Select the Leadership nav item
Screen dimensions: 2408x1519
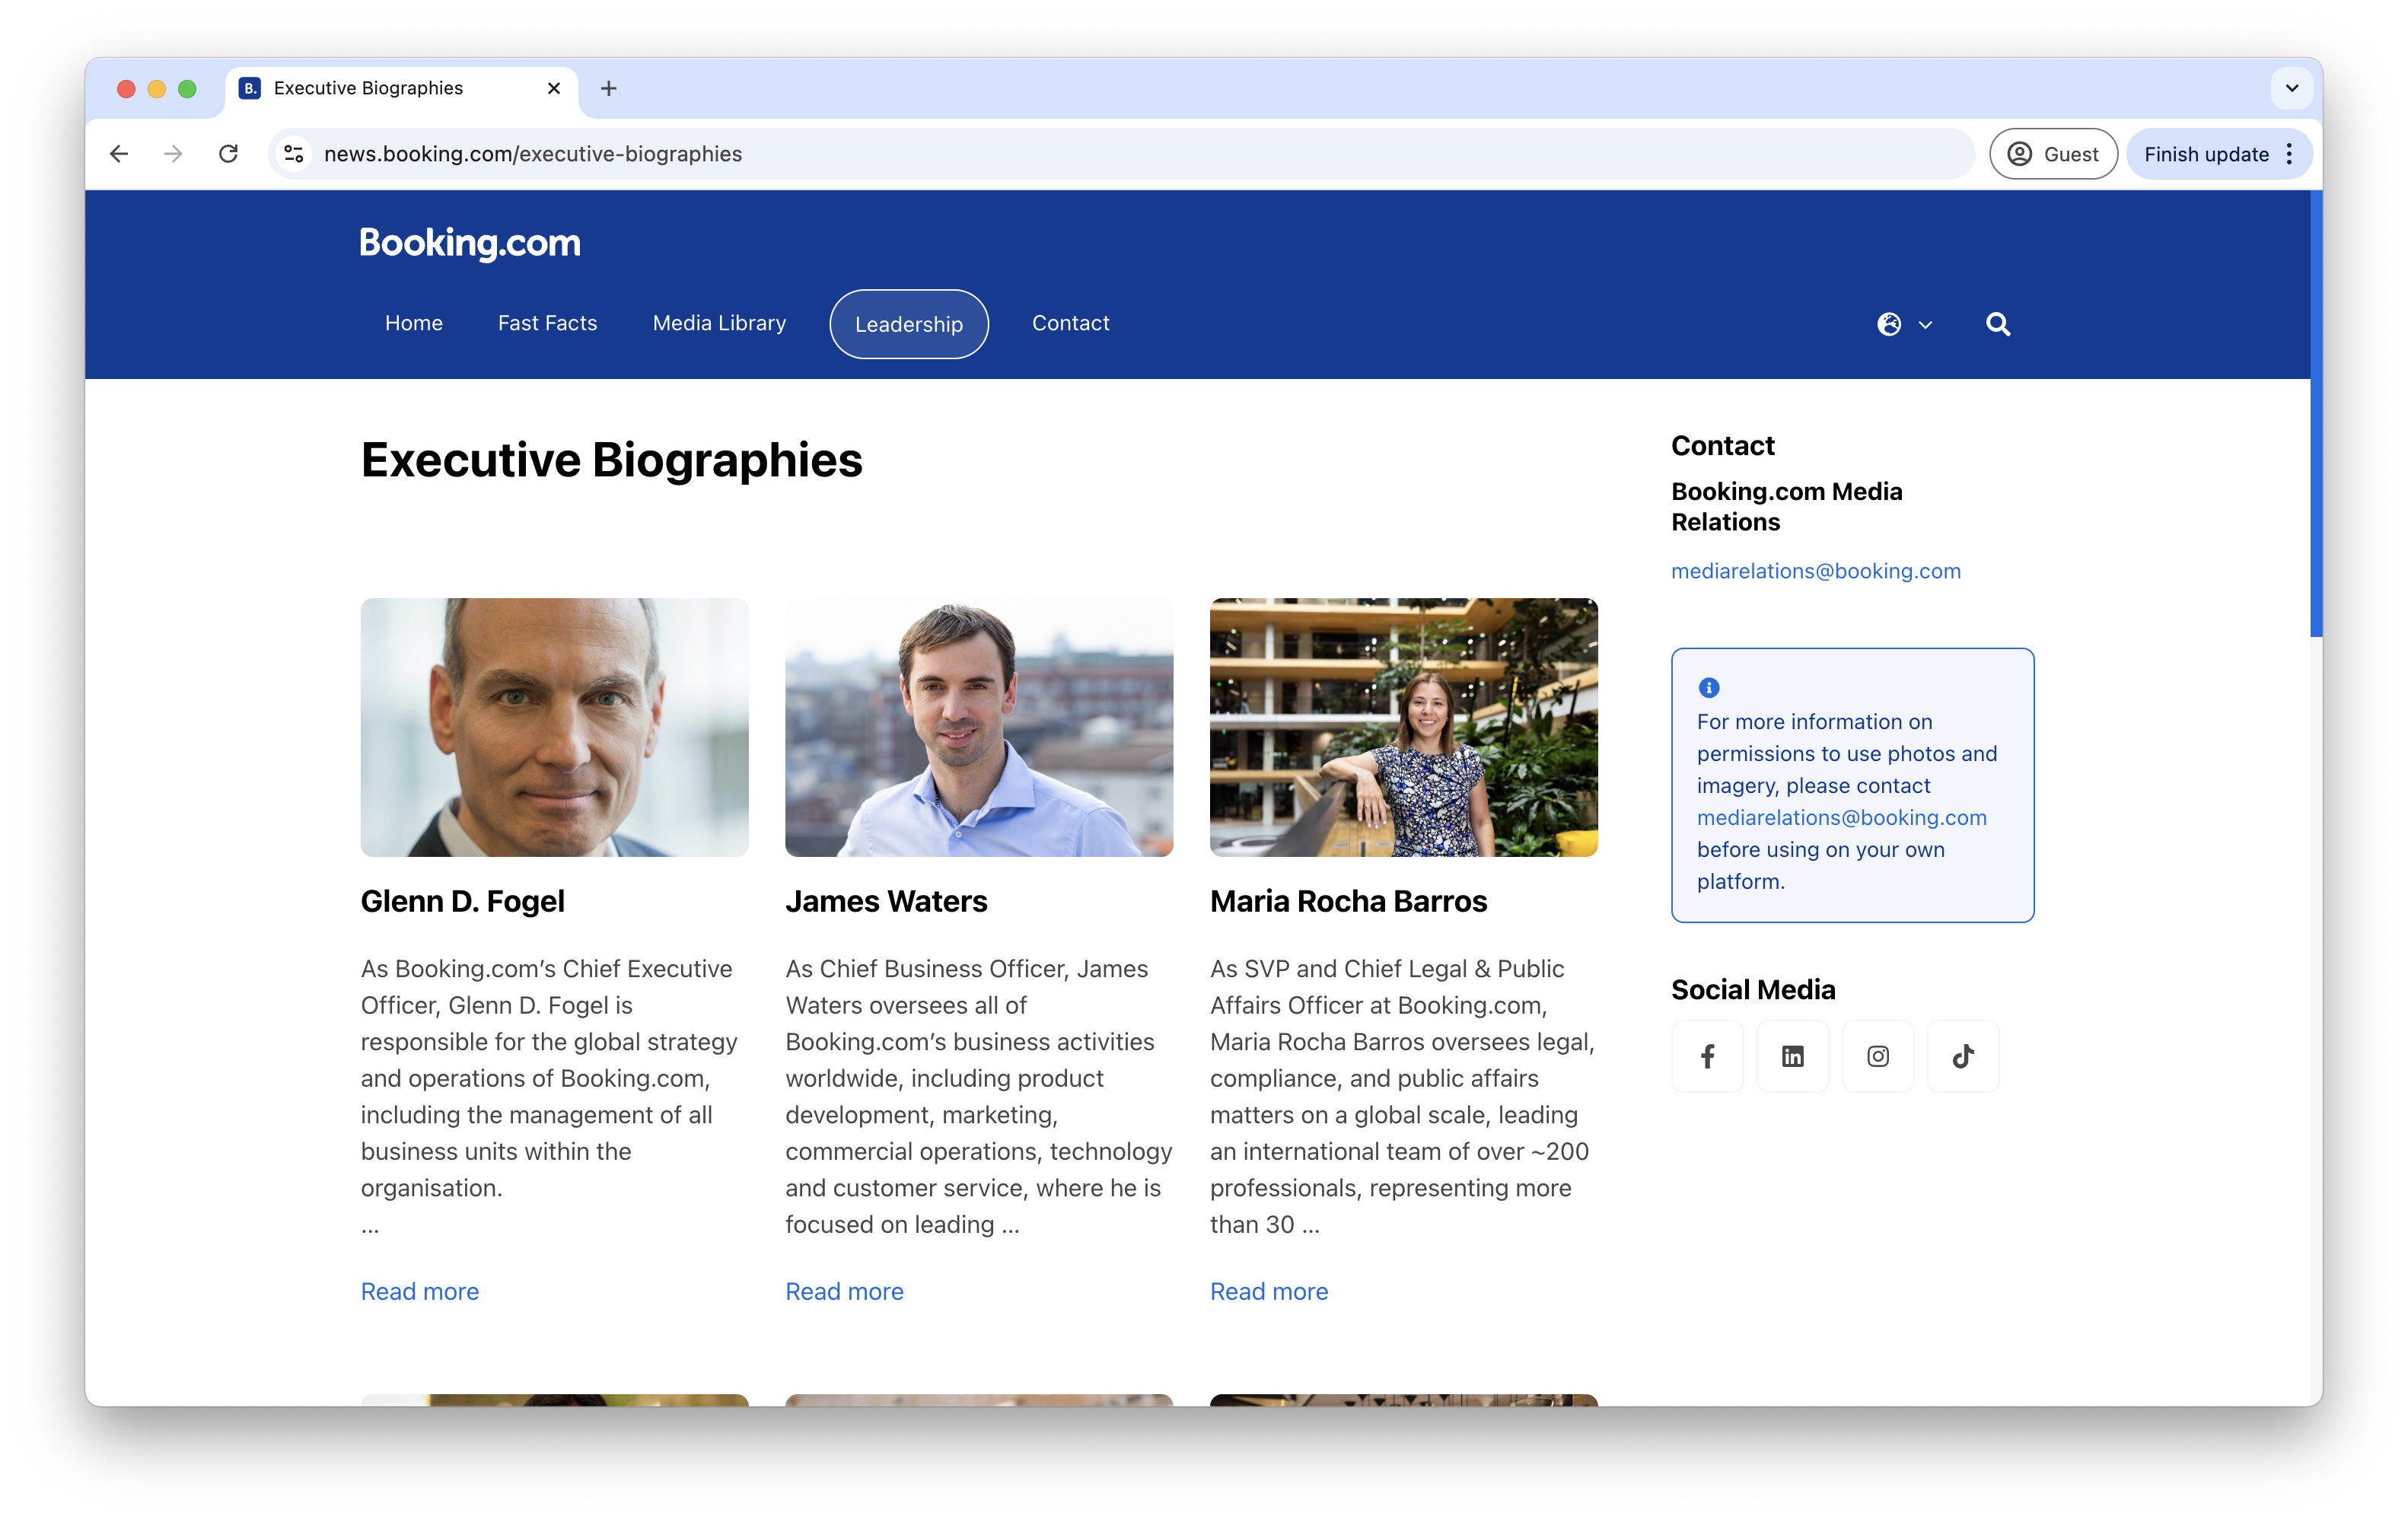908,324
